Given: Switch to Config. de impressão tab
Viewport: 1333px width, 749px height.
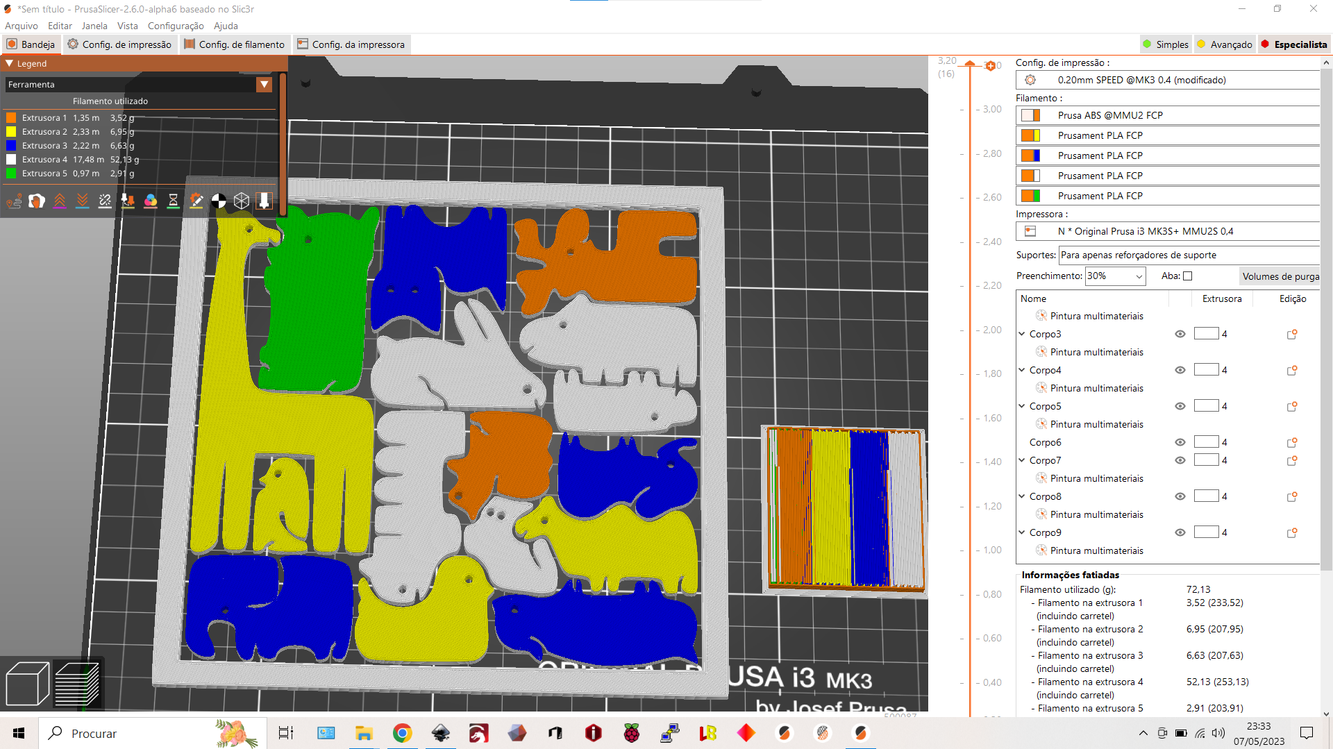Looking at the screenshot, I should tap(119, 44).
